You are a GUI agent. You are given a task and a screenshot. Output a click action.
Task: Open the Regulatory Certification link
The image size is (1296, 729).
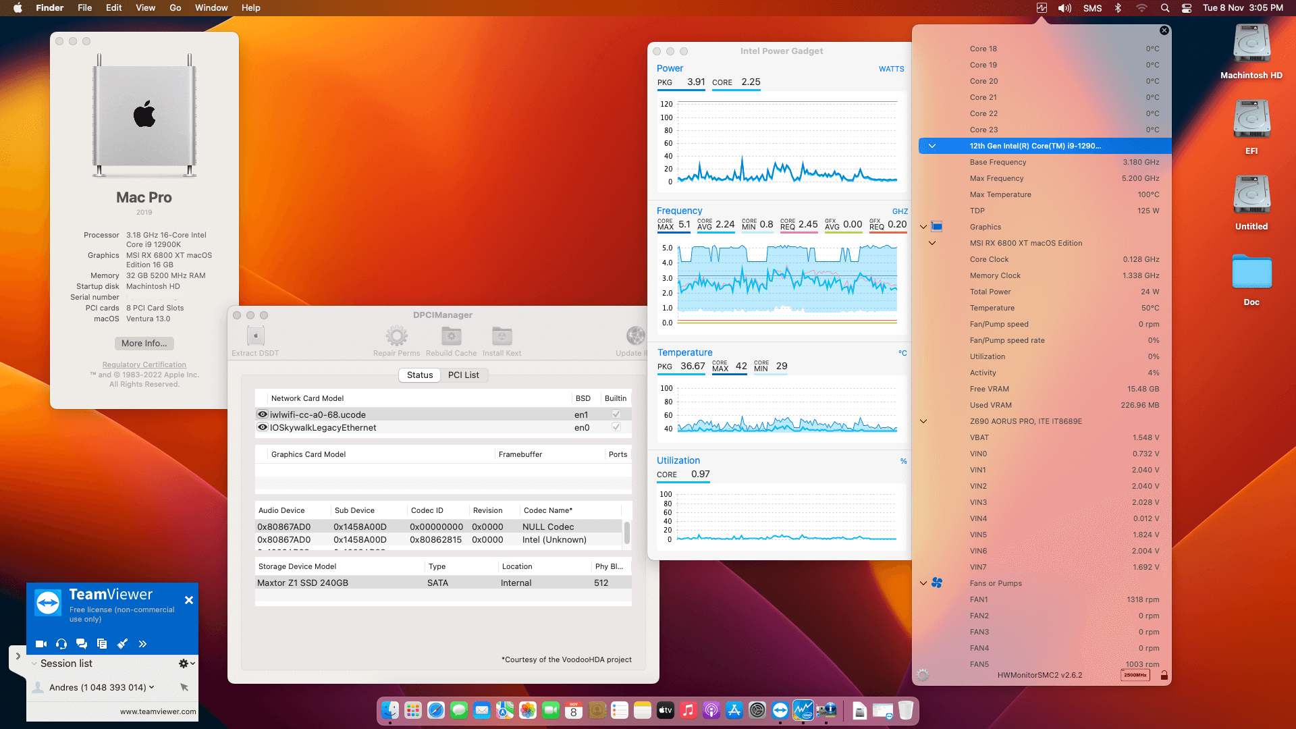[144, 364]
